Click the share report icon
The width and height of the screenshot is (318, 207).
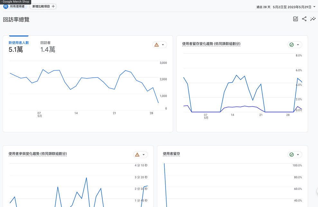[x=304, y=19]
